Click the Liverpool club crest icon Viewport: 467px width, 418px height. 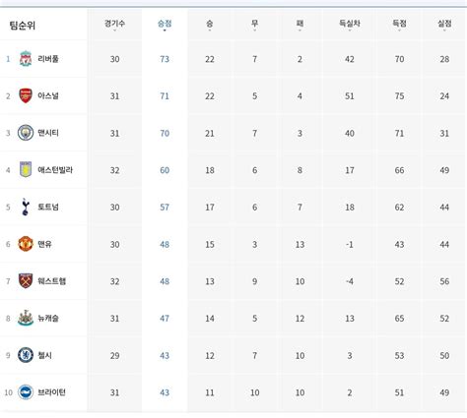tap(26, 59)
